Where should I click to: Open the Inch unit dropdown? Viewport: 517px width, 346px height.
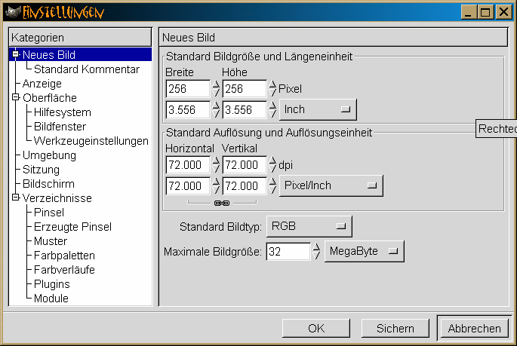coord(318,109)
